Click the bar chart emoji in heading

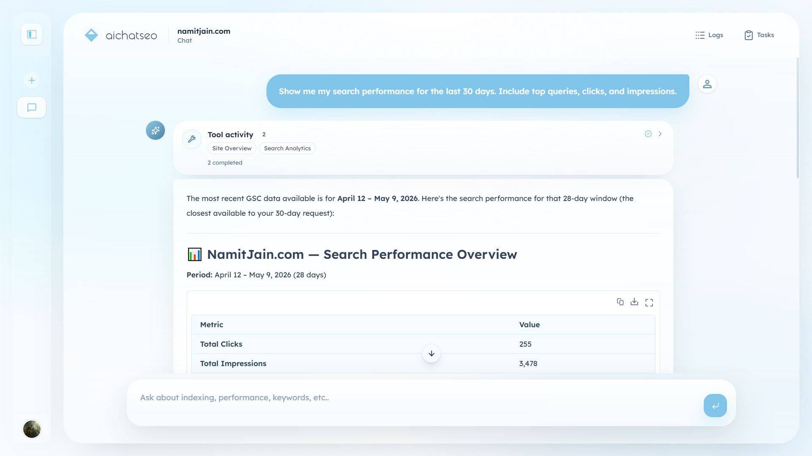195,254
